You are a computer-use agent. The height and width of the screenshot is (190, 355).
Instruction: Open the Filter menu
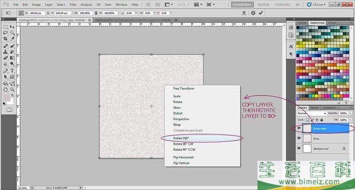pyautogui.click(x=73, y=4)
